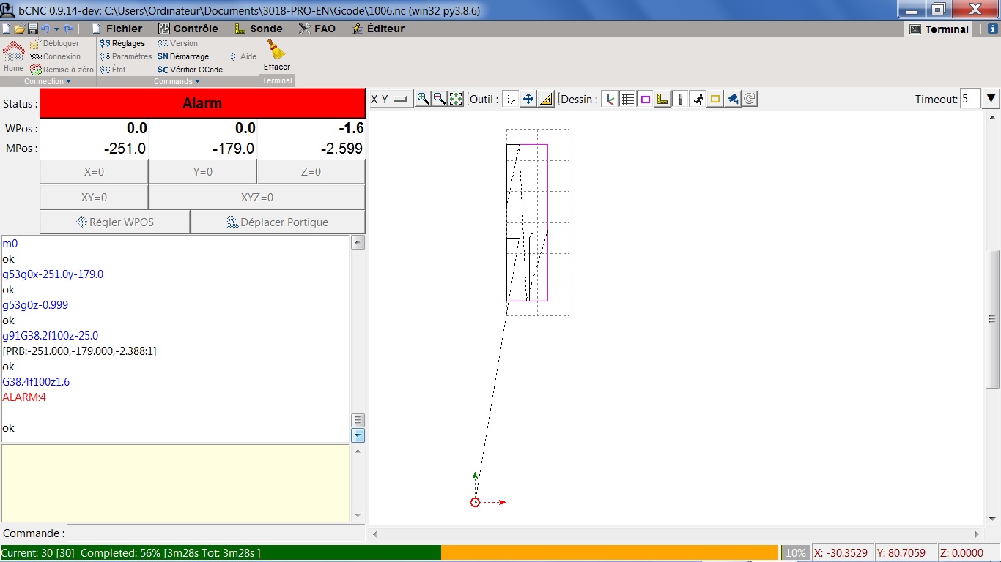This screenshot has width=1001, height=562.
Task: Toggle grid display in canvas toolbar
Action: pyautogui.click(x=627, y=100)
